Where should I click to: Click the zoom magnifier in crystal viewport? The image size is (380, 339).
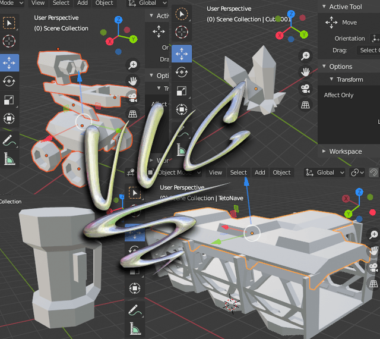pyautogui.click(x=305, y=56)
